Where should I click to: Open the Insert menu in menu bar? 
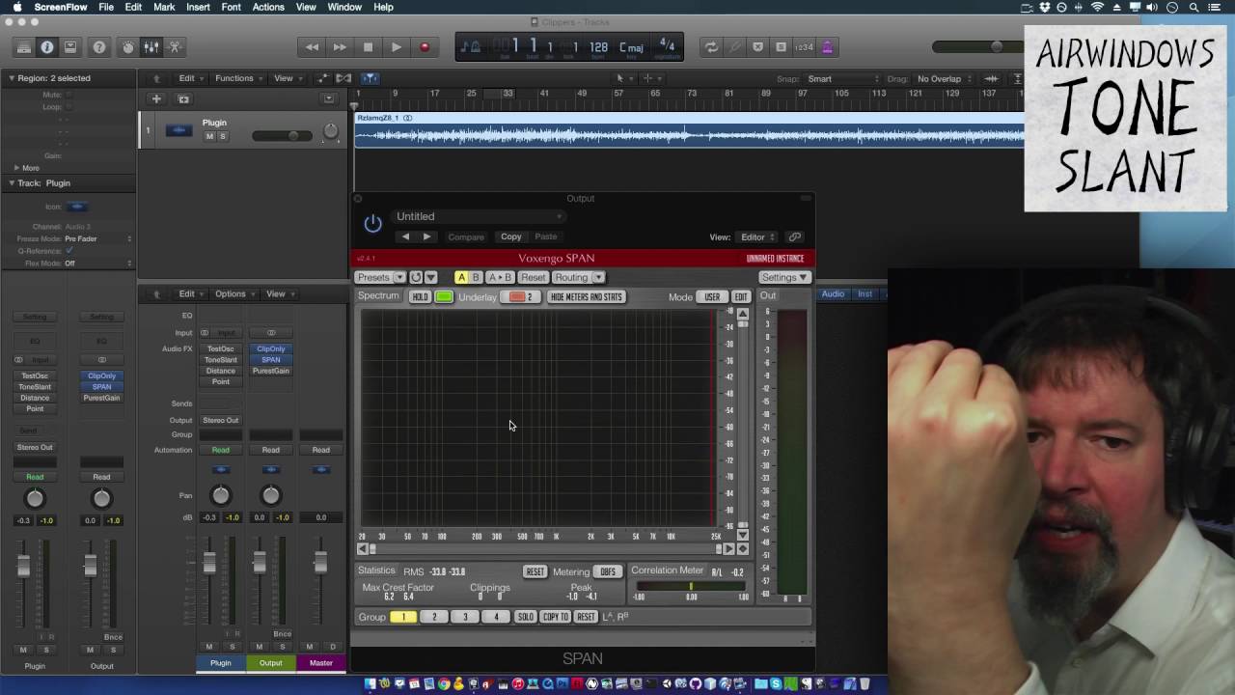[x=198, y=7]
